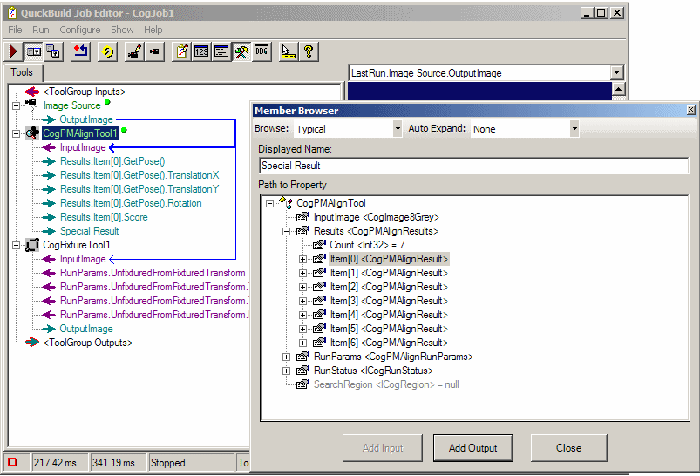Expand RunParams <CogPMAlignRunParams>
Image resolution: width=700 pixels, height=476 pixels.
click(x=286, y=357)
